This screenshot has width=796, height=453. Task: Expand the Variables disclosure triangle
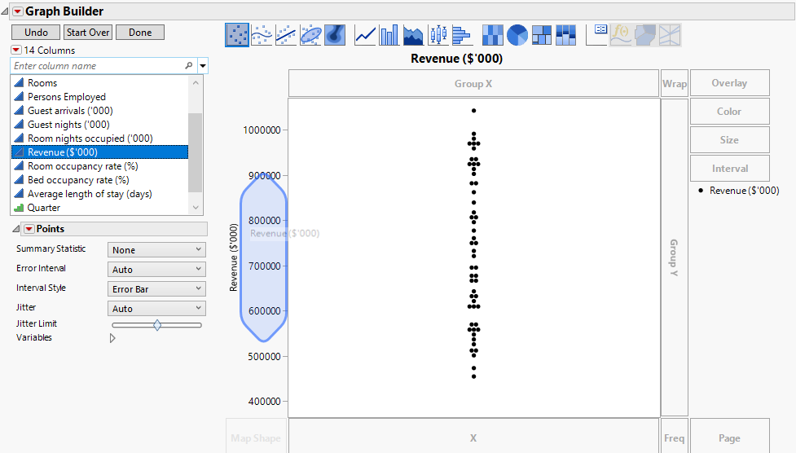[x=112, y=338]
